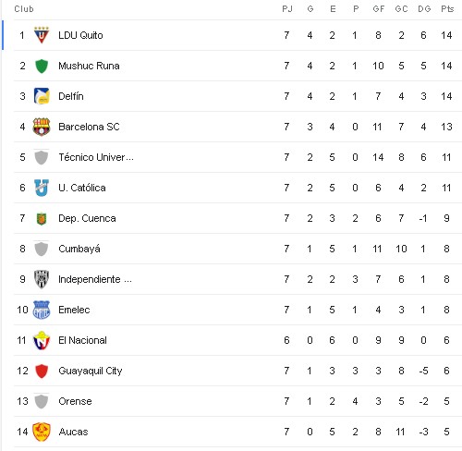Open the Orense team link
This screenshot has height=451, width=462.
pos(75,401)
